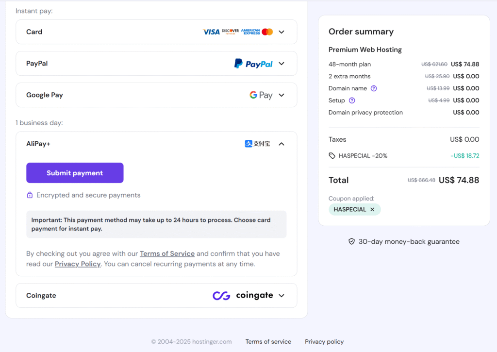
Task: Click the Visa card logo
Action: coord(211,32)
